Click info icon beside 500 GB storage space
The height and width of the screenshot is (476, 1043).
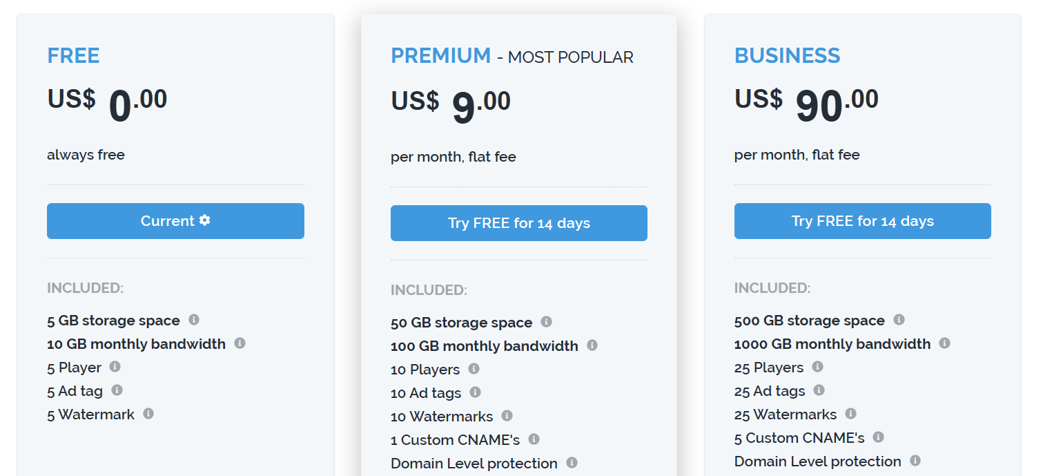coord(899,320)
